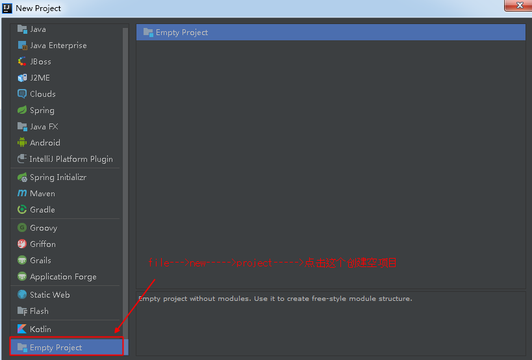Image resolution: width=532 pixels, height=360 pixels.
Task: Click the Clouds speech-bubble icon
Action: (x=22, y=94)
